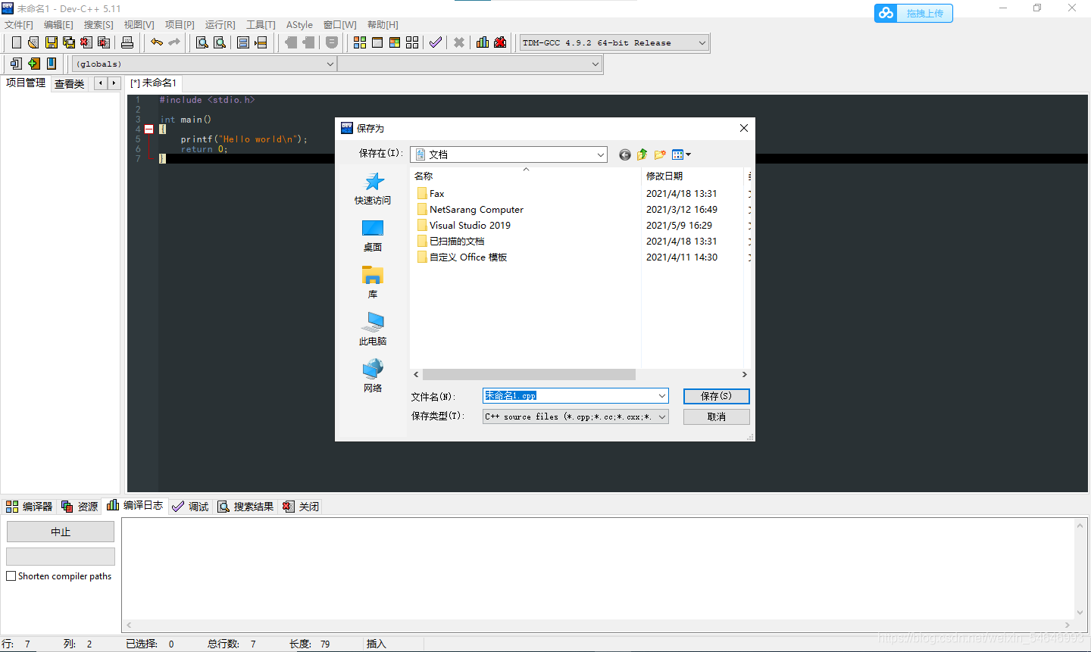Switch to the 查看类 tab
Viewport: 1091px width, 652px height.
pos(69,84)
